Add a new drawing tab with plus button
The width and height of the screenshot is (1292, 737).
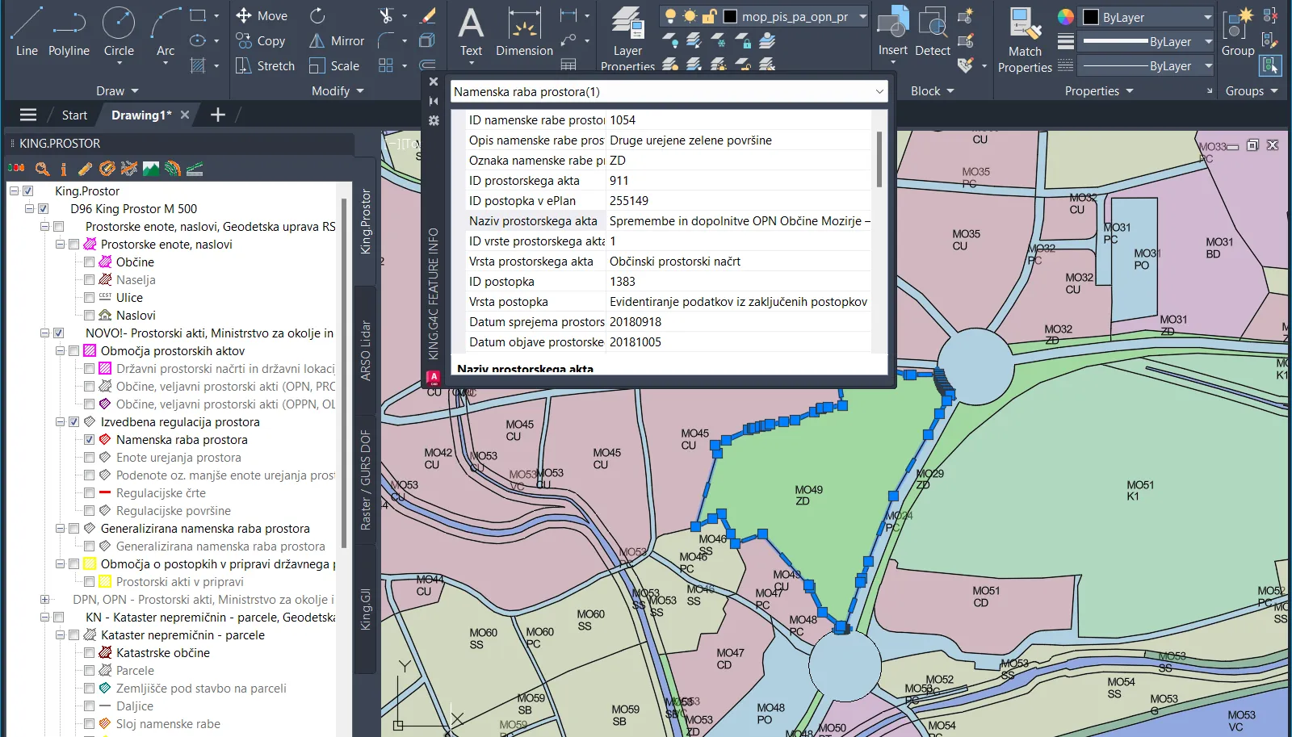click(x=218, y=115)
